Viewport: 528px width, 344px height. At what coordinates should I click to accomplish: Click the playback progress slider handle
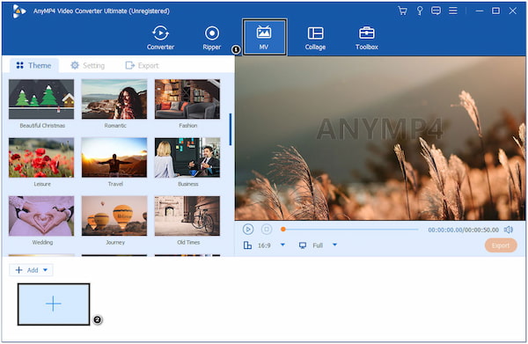pyautogui.click(x=283, y=230)
